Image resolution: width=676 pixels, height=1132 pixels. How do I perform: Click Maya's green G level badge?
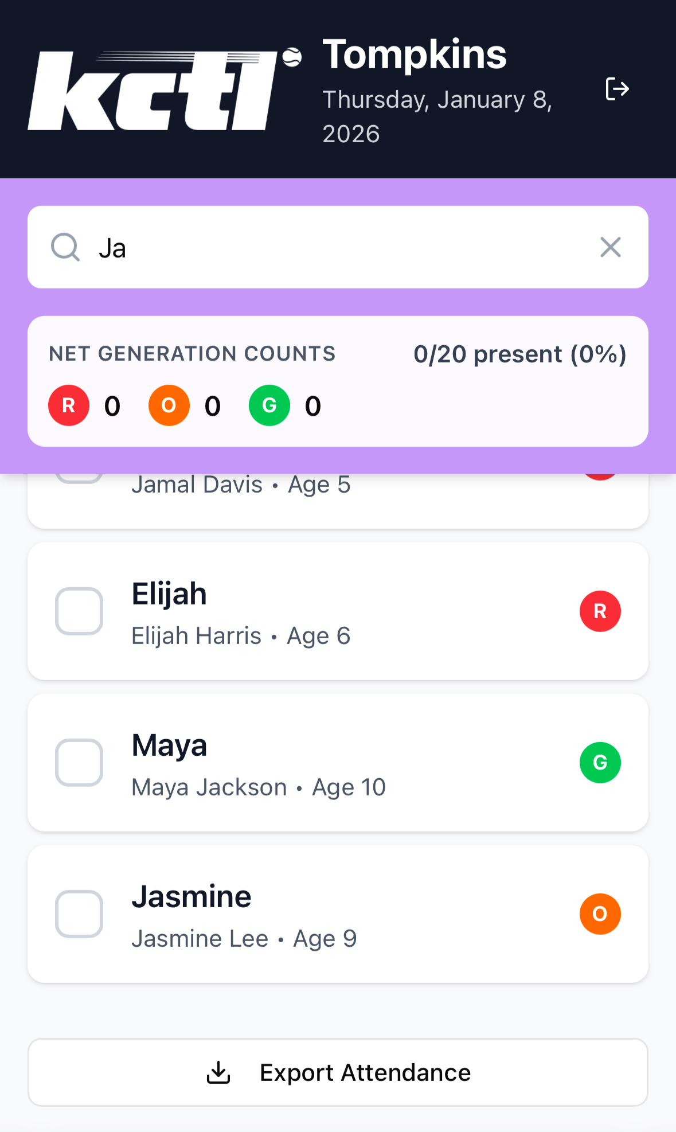tap(600, 763)
